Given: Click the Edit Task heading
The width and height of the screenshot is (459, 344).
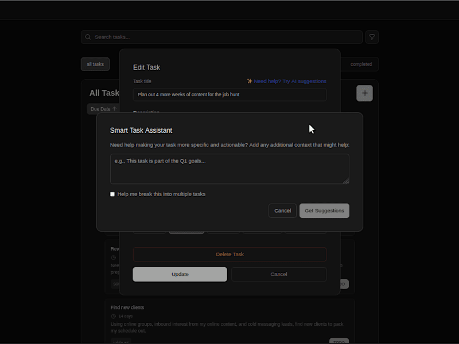Looking at the screenshot, I should point(146,67).
